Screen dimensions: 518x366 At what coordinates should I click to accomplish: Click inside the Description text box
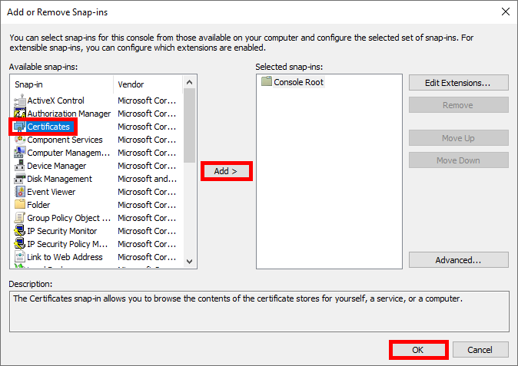(x=259, y=312)
